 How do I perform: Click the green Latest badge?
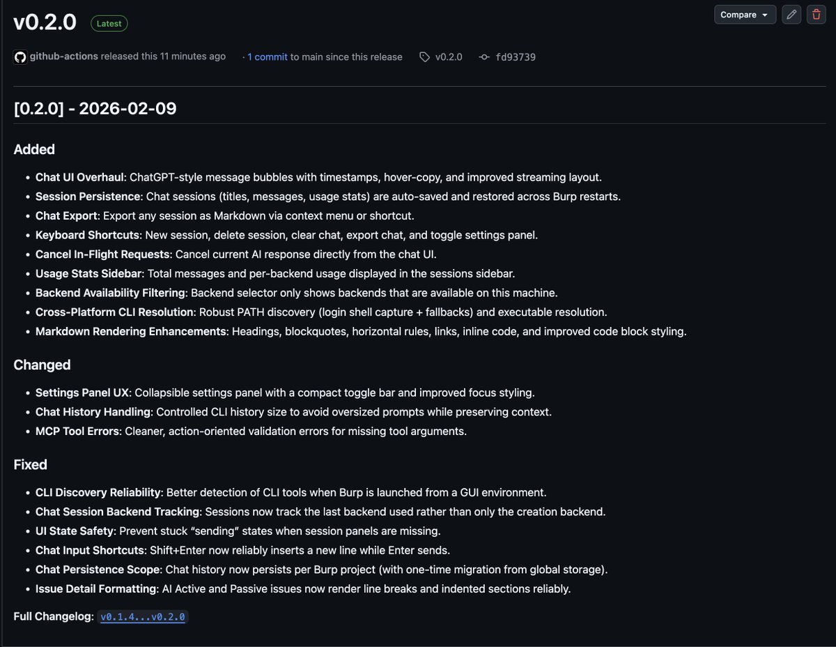click(x=109, y=24)
